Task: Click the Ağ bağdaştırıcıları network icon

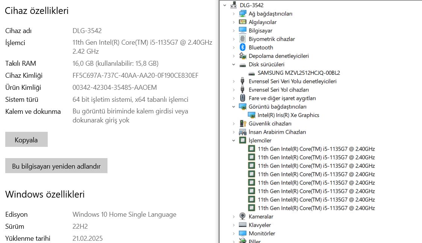Action: (x=243, y=14)
